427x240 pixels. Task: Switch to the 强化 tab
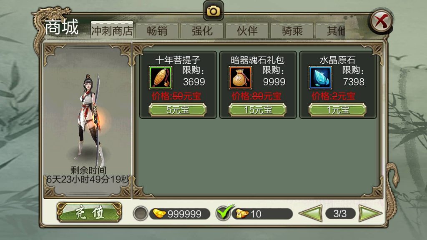[x=202, y=31]
